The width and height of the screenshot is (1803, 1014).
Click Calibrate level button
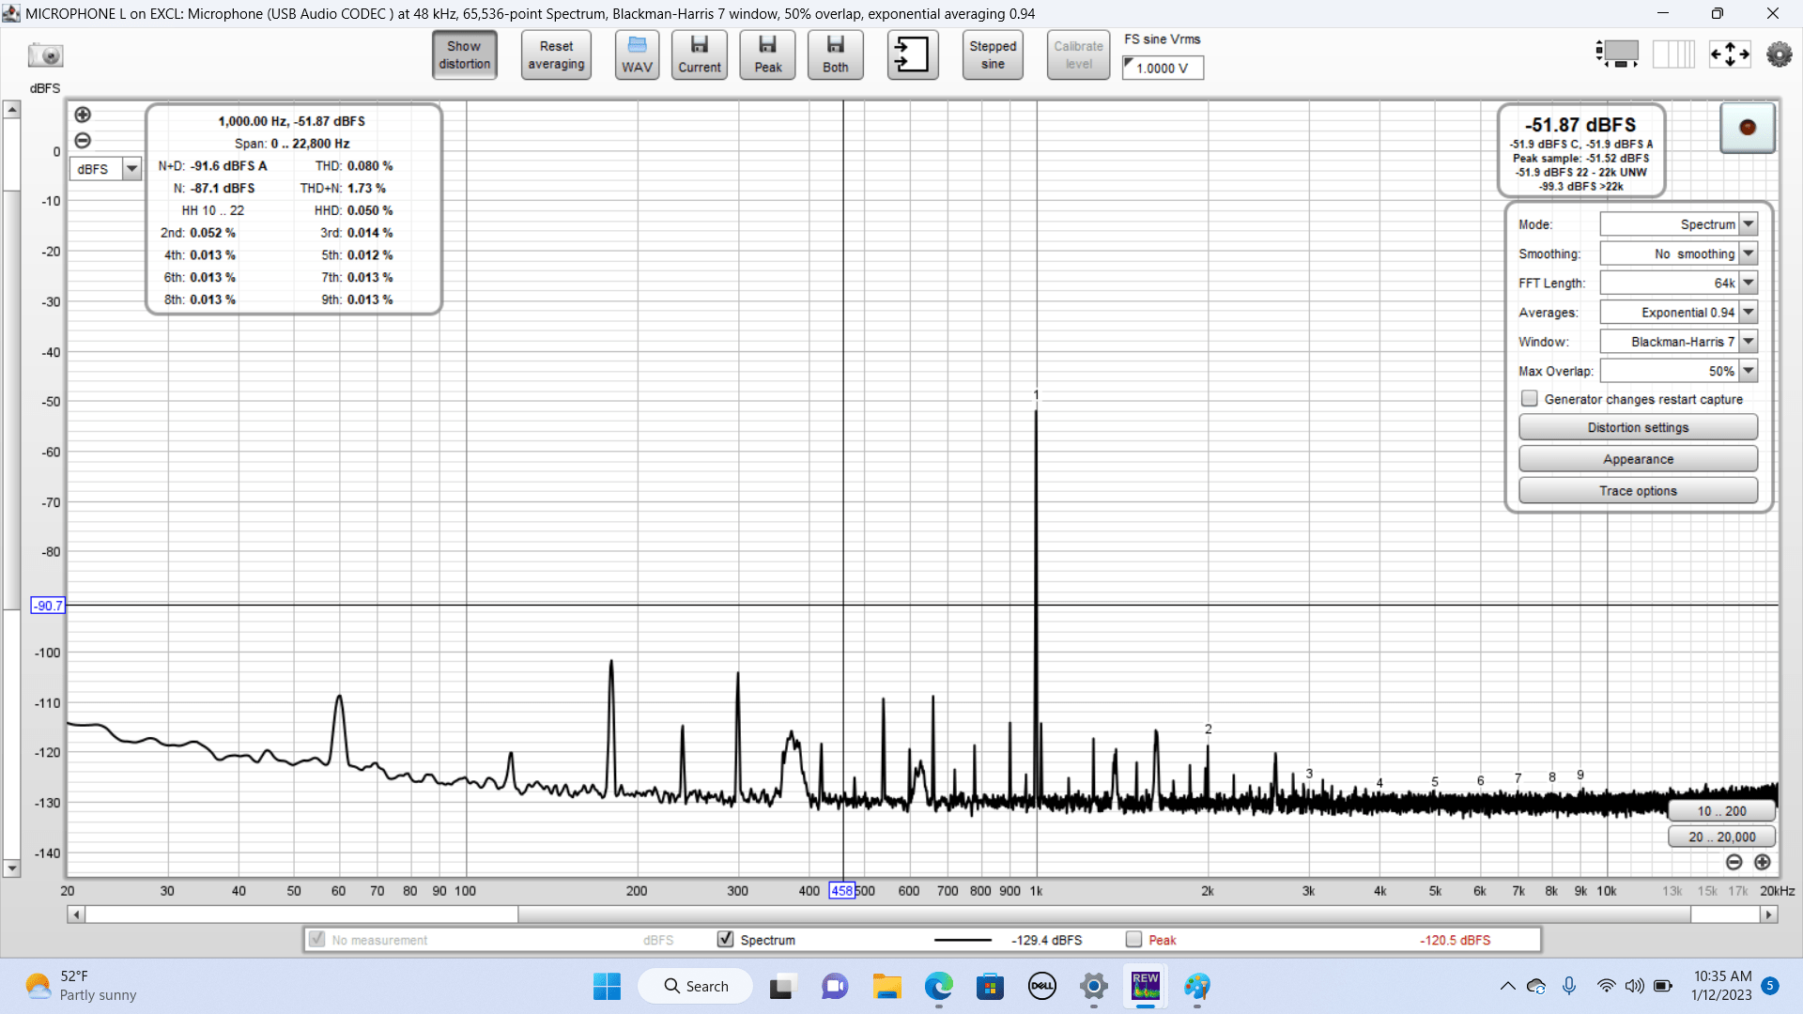tap(1078, 55)
